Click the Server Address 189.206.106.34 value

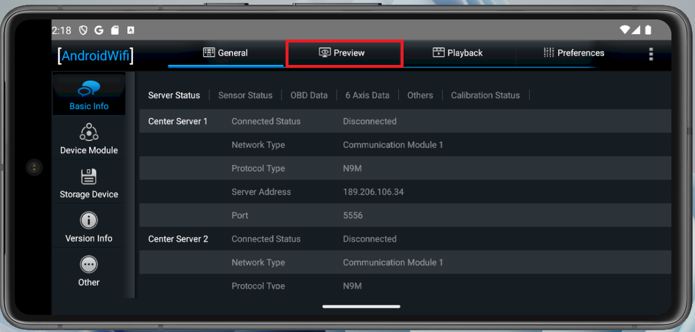point(373,192)
